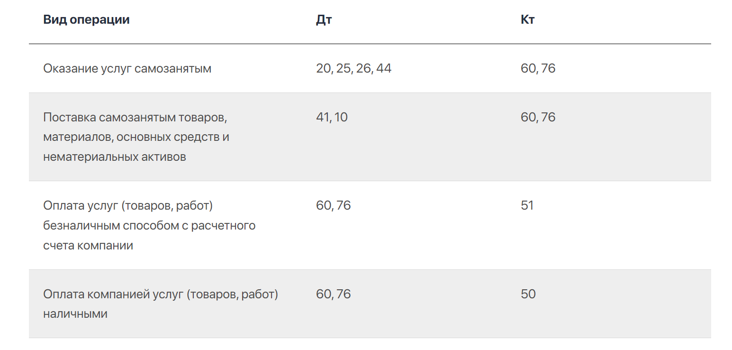Click the "материалов, основных средств и" text line
Viewport: 732px width, 350px height.
tap(136, 137)
